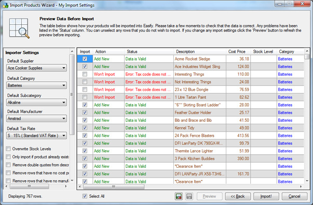
Task: Click the Cancel button
Action: (294, 196)
